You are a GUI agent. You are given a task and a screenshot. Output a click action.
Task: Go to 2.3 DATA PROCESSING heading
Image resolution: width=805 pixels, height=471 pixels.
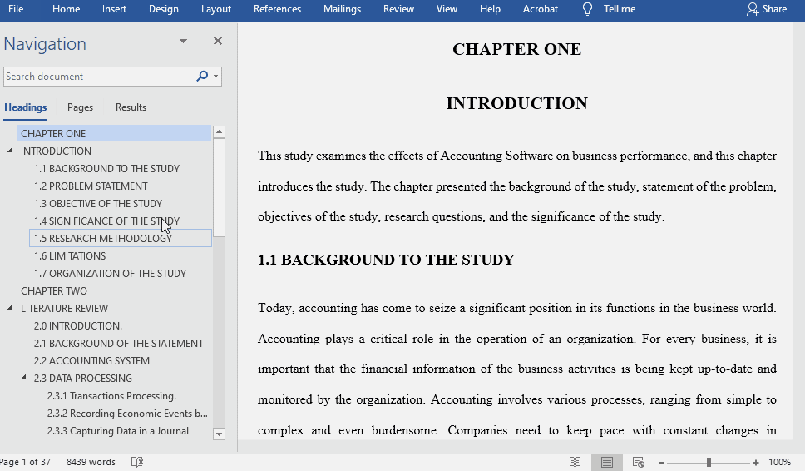click(x=82, y=378)
